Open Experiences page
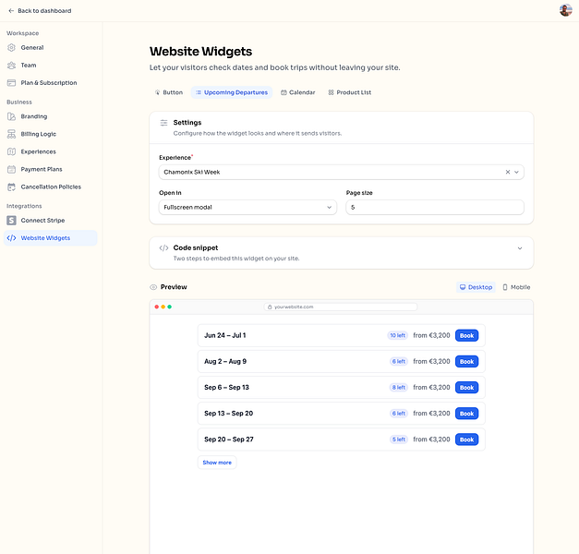 pyautogui.click(x=50, y=151)
